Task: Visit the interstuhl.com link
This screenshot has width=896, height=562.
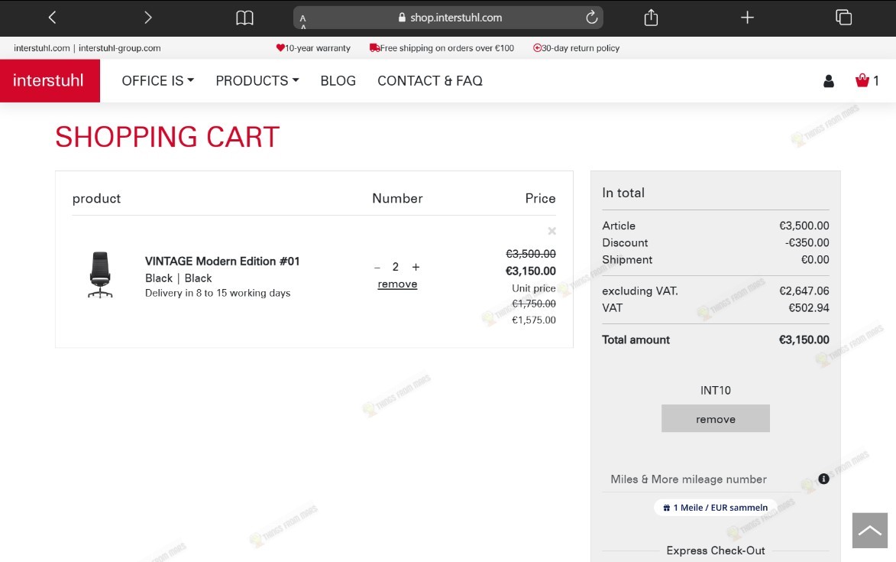Action: [42, 48]
